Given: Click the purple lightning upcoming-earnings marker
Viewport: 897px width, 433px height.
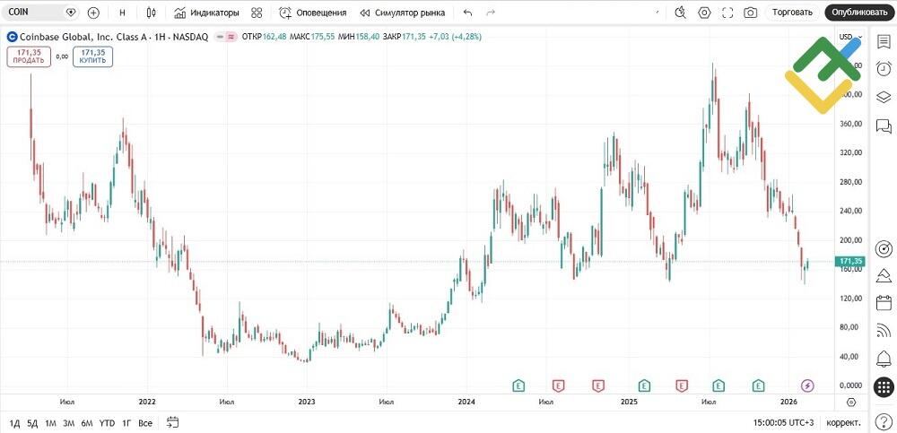Looking at the screenshot, I should click(807, 385).
